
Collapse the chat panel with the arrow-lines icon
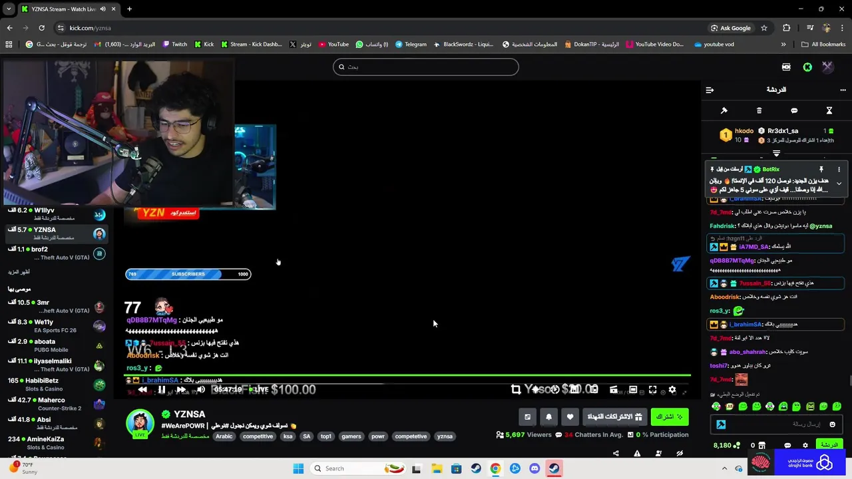(x=710, y=90)
